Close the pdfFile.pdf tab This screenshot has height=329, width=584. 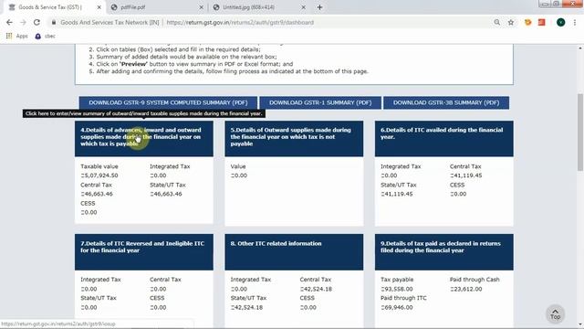tap(201, 7)
